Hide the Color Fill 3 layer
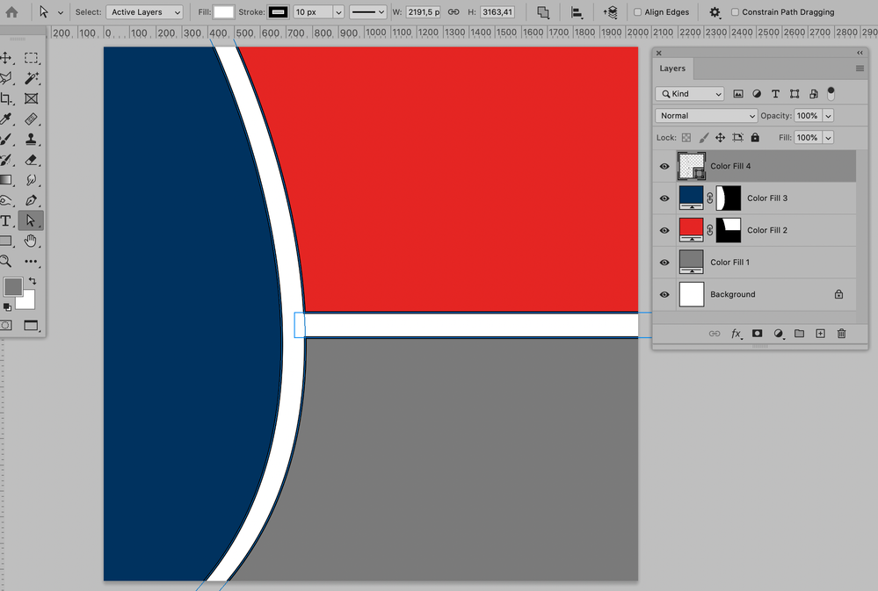This screenshot has height=591, width=878. click(664, 198)
